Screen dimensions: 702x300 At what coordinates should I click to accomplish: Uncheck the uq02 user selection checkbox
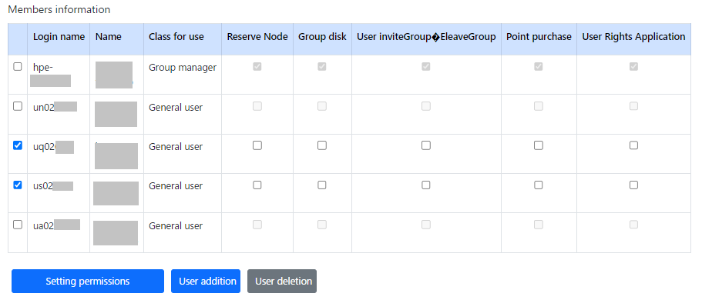tap(18, 145)
